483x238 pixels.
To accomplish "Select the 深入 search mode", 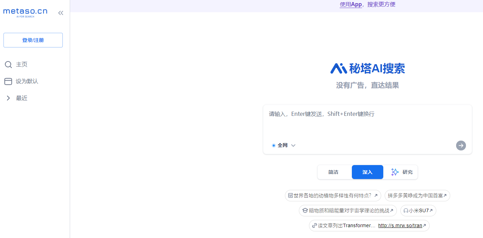I will coord(367,172).
